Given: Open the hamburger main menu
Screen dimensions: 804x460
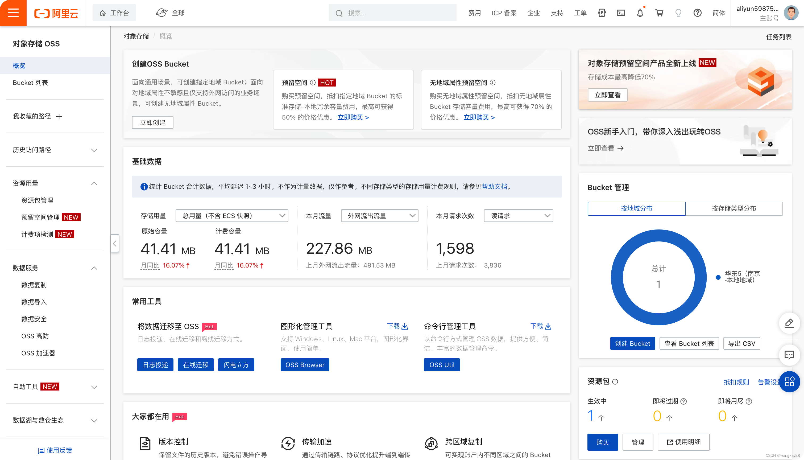Looking at the screenshot, I should click(13, 13).
